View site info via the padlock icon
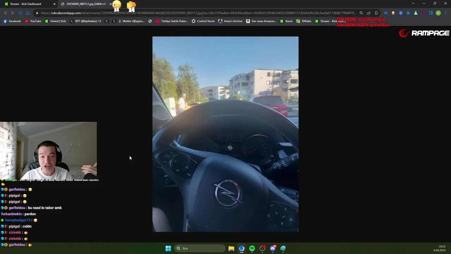Image resolution: width=451 pixels, height=254 pixels. point(37,13)
